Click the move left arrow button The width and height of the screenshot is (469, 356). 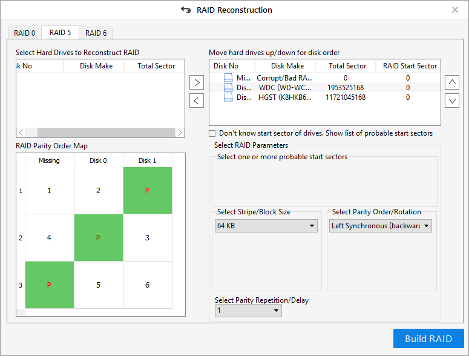point(197,101)
